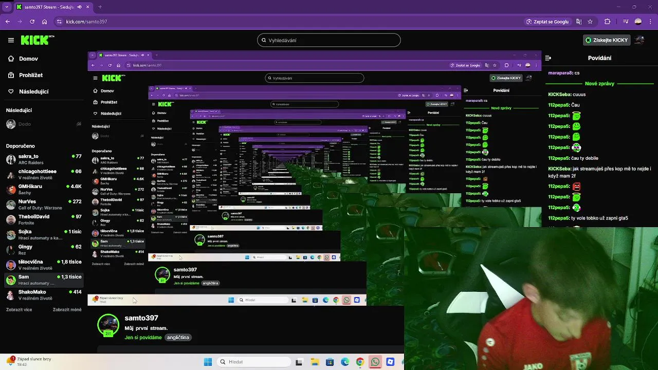Viewport: 658px width, 370px height.
Task: Open a new browser tab
Action: 100,7
